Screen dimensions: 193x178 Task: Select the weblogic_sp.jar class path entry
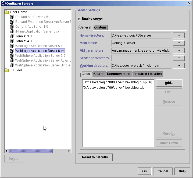117,82
